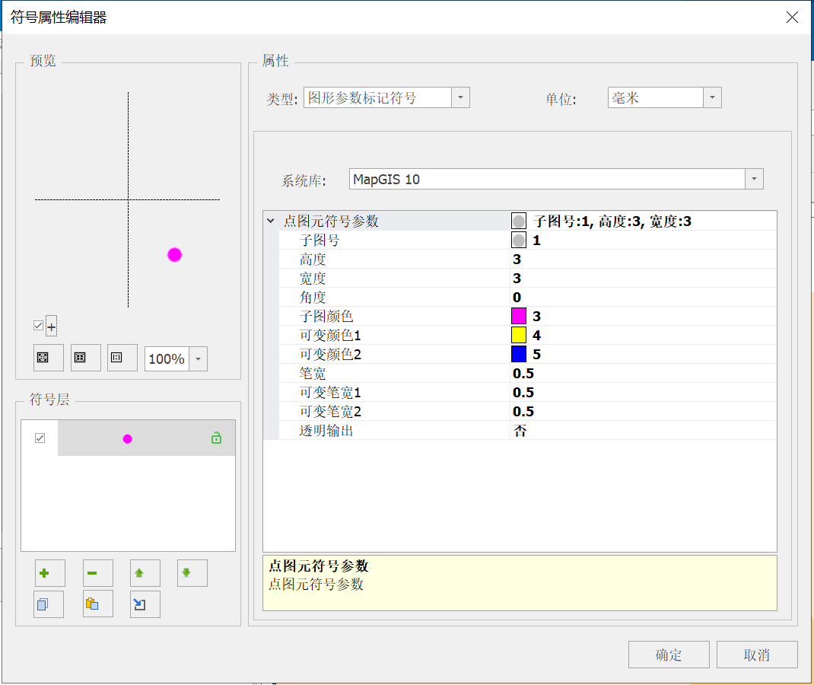814x685 pixels.
Task: Open the 类型 dropdown list
Action: pos(461,97)
